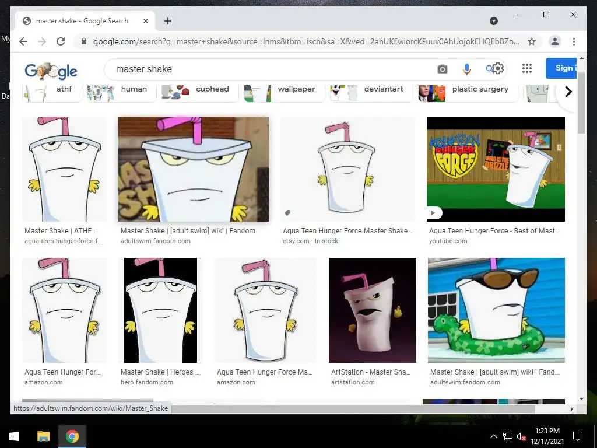
Task: Show hidden system tray icons
Action: pyautogui.click(x=493, y=436)
